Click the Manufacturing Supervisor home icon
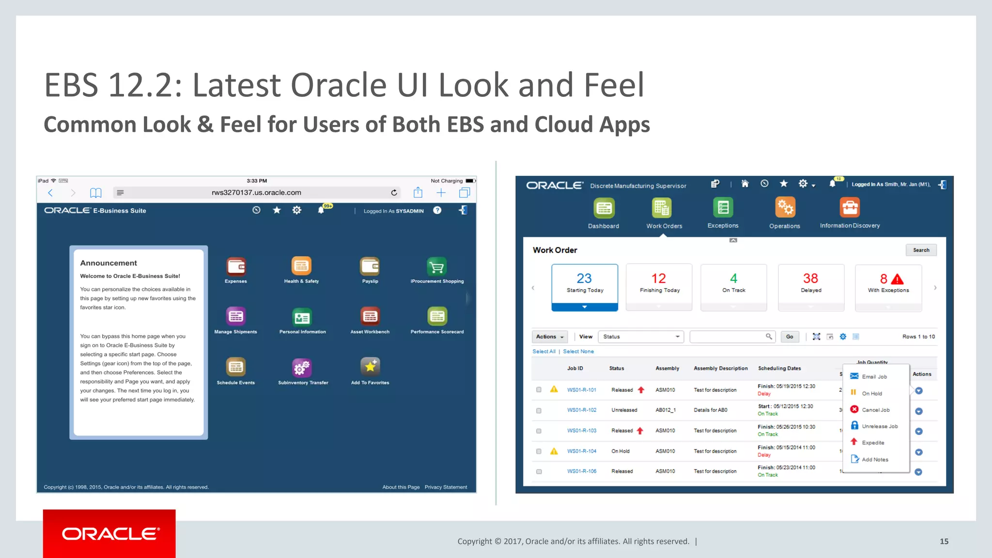The width and height of the screenshot is (992, 558). [x=745, y=184]
